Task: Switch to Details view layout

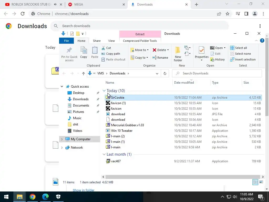Action: (255, 182)
